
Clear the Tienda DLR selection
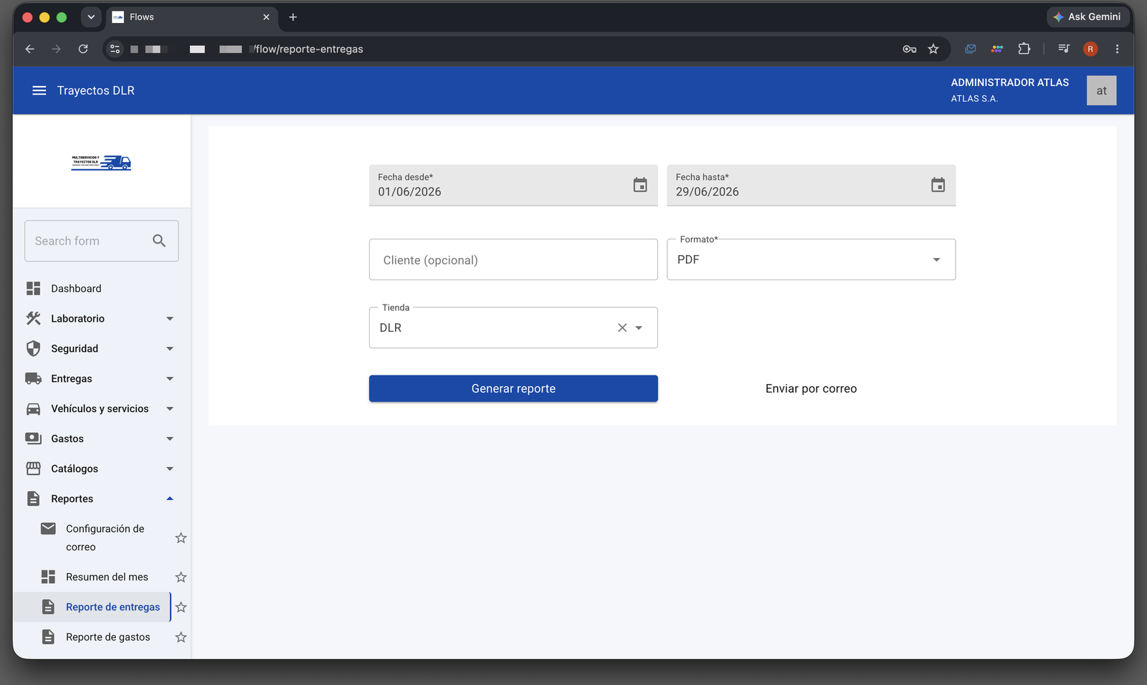click(x=622, y=327)
